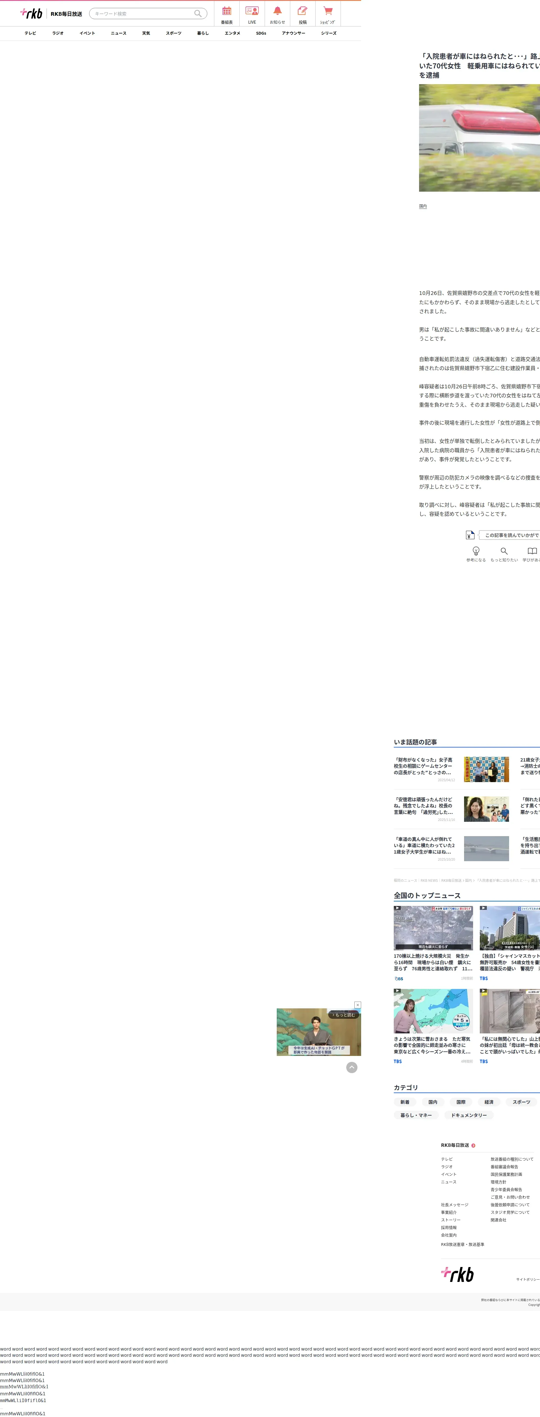Image resolution: width=540 pixels, height=1417 pixels.
Task: Close the floating video advertisement
Action: 357,1005
